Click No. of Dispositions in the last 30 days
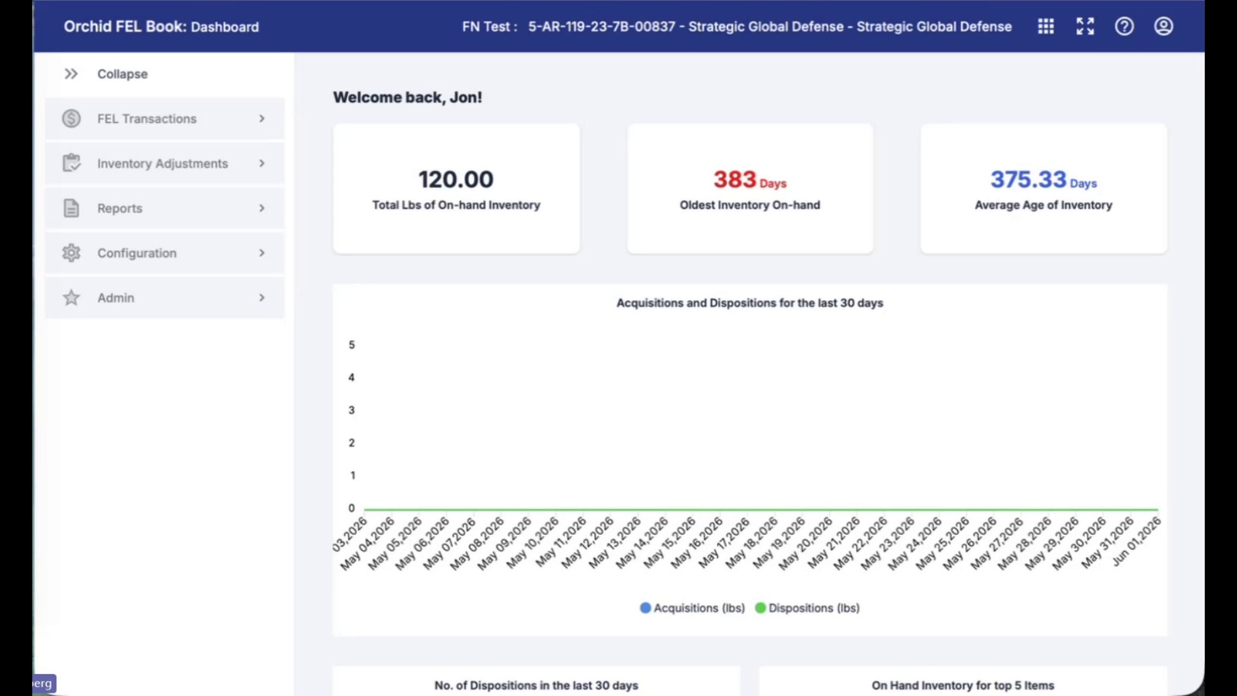 (536, 685)
